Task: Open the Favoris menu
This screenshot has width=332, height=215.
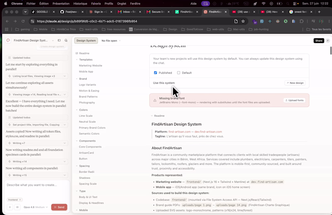Action: point(96,4)
